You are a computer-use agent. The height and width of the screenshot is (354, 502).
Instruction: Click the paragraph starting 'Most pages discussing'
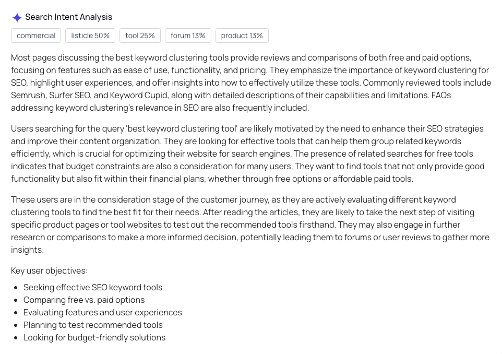tap(250, 82)
